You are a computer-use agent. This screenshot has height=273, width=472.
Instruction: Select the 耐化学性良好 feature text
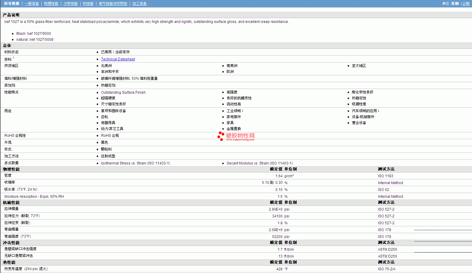point(362,92)
